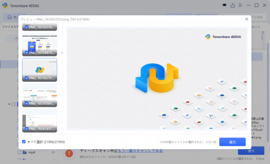
Task: Uncheck the PNG_18334474 thumbnail checkbox
Action: (27, 53)
